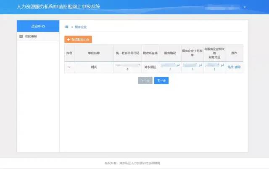Image resolution: width=269 pixels, height=169 pixels.
Task: Click the 单位名称 column header
Action: [x=94, y=53]
